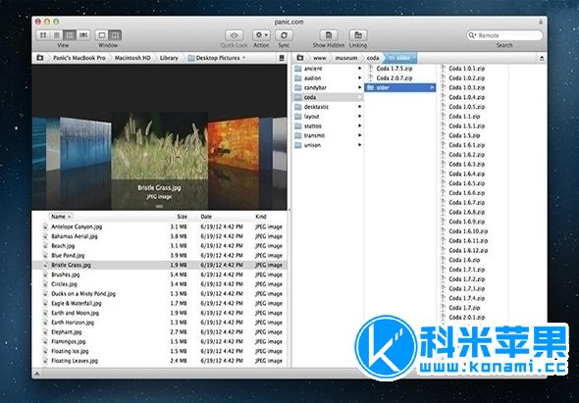Image resolution: width=579 pixels, height=403 pixels.
Task: Click the Sync toolbar icon
Action: click(284, 35)
